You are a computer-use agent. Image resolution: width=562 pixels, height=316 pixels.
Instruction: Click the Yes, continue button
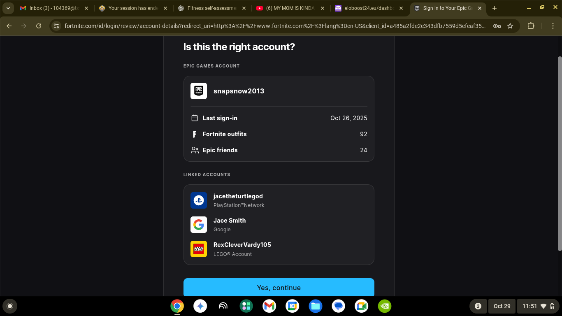point(279,287)
